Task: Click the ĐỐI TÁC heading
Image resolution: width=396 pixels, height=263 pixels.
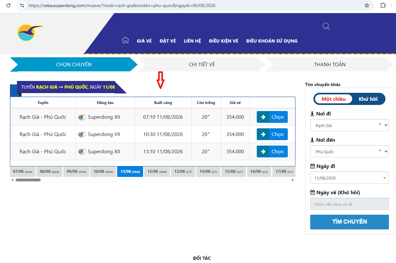Action: click(x=202, y=258)
